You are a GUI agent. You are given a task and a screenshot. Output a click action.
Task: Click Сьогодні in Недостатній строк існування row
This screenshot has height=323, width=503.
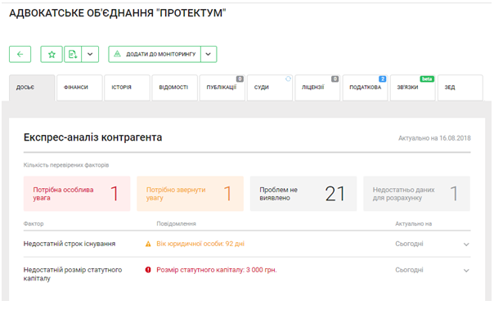409,244
